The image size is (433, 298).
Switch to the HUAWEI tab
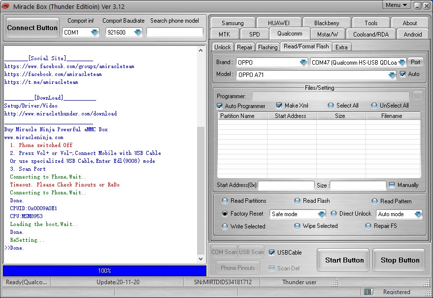coord(279,23)
